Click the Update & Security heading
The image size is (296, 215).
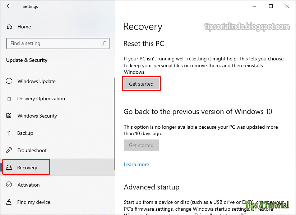point(27,60)
